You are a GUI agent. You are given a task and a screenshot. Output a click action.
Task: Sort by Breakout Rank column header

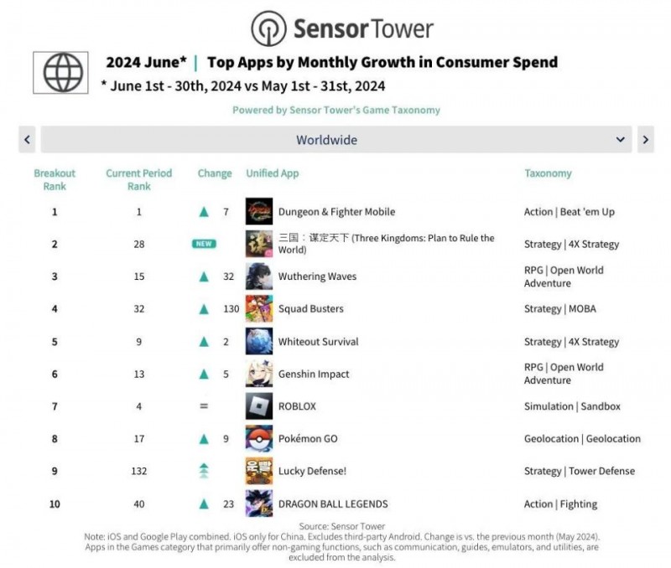55,179
